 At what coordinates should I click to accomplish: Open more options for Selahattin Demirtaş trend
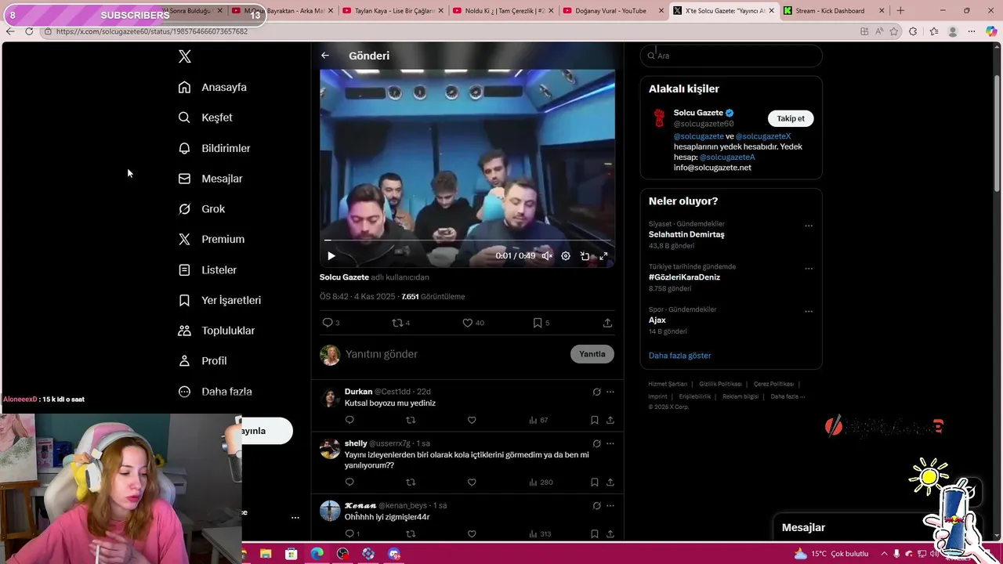(809, 226)
